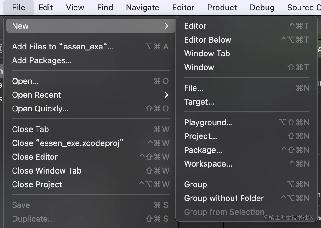Image resolution: width=321 pixels, height=228 pixels.
Task: Choose new Project... option
Action: [201, 136]
